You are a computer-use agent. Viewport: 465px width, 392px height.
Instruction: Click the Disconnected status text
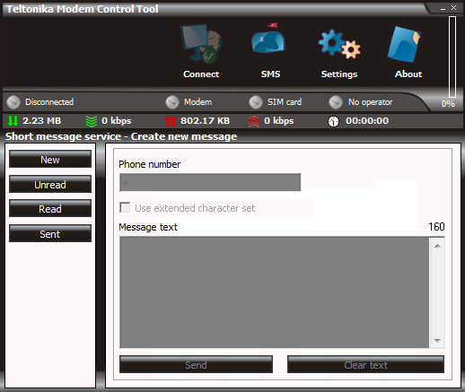49,102
